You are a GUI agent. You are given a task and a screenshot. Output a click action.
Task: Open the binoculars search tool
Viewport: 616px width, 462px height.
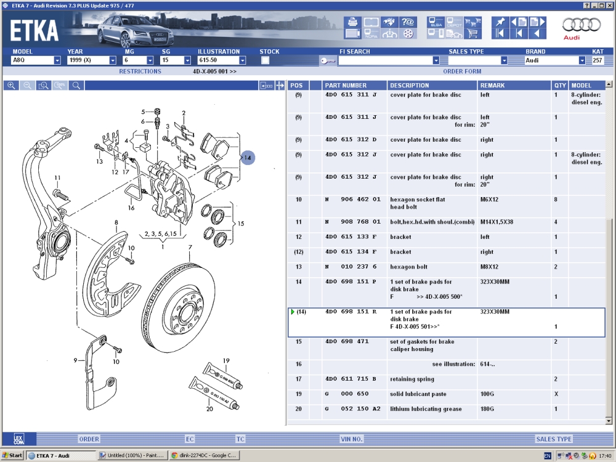(x=389, y=22)
